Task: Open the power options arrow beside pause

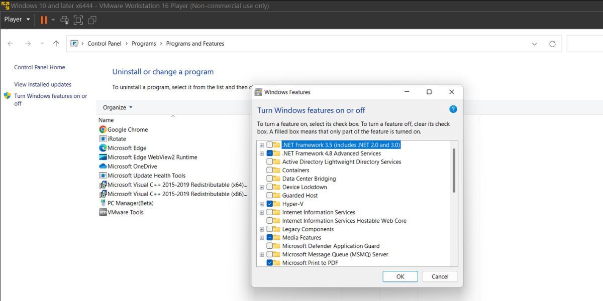Action: coord(53,20)
